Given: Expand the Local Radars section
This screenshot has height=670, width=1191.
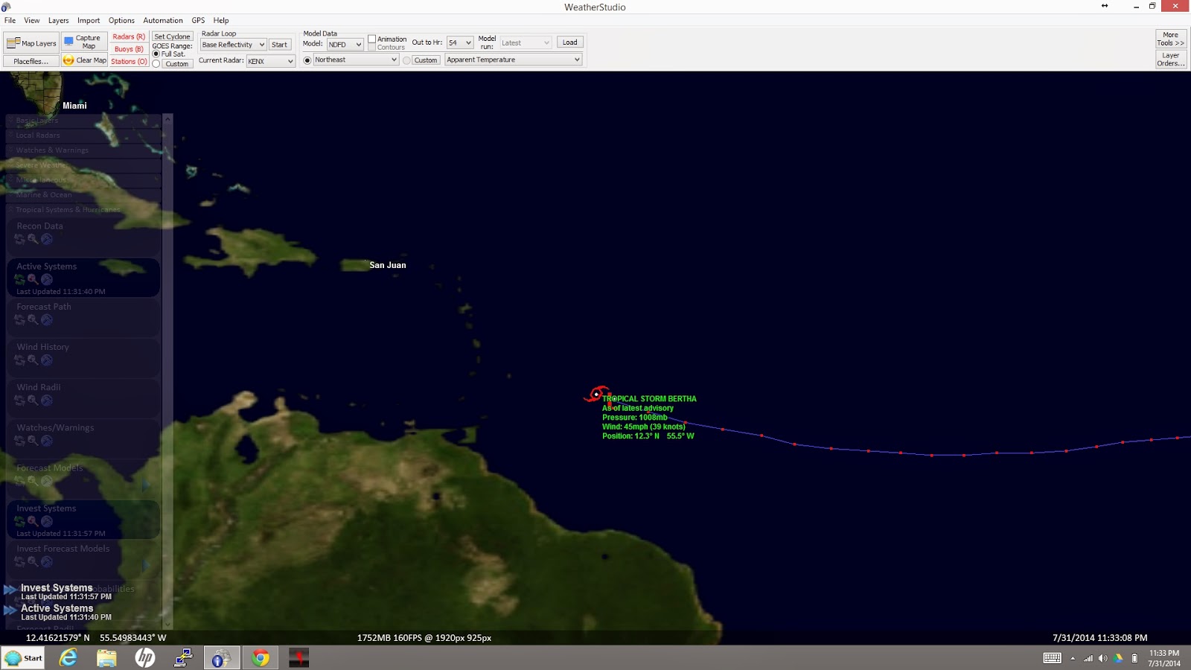Looking at the screenshot, I should point(83,135).
